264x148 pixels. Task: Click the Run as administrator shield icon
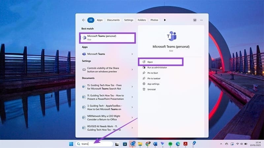pyautogui.click(x=144, y=67)
